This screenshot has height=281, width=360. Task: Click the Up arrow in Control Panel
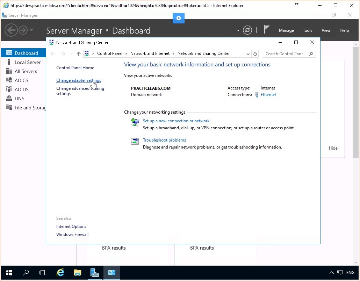tap(78, 54)
